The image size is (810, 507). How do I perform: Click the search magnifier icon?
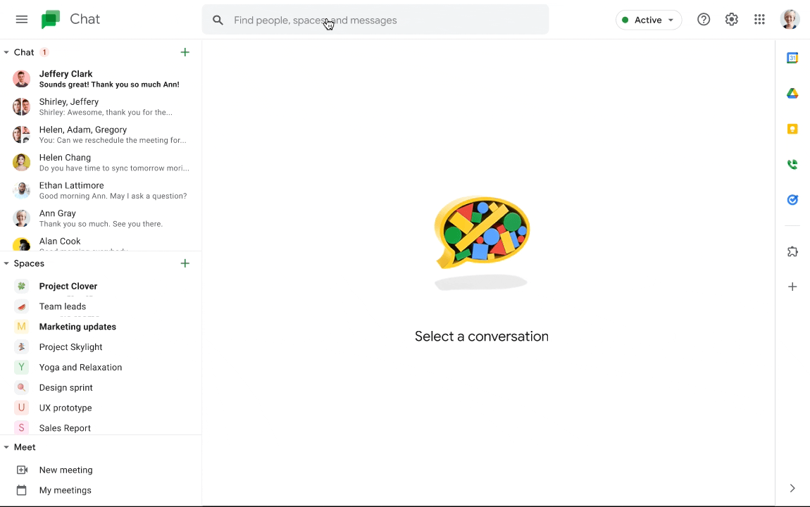(218, 20)
